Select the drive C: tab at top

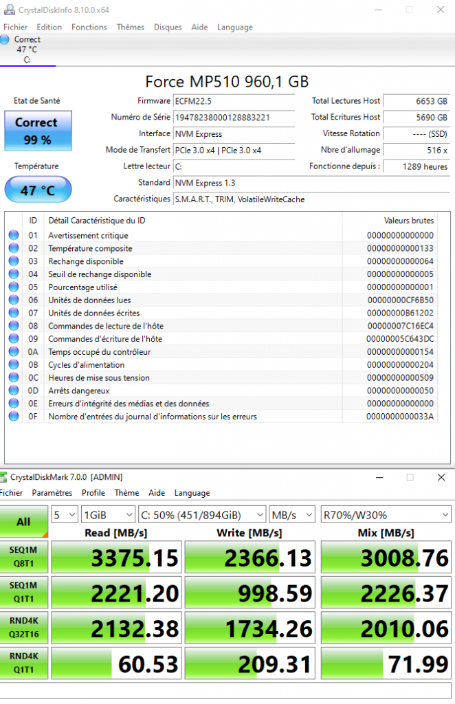click(x=27, y=49)
